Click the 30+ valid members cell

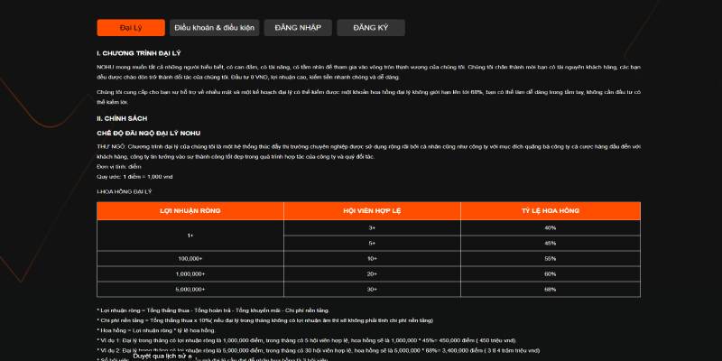point(372,289)
